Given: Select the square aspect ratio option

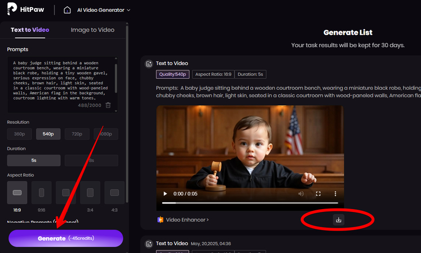Looking at the screenshot, I should (66, 192).
